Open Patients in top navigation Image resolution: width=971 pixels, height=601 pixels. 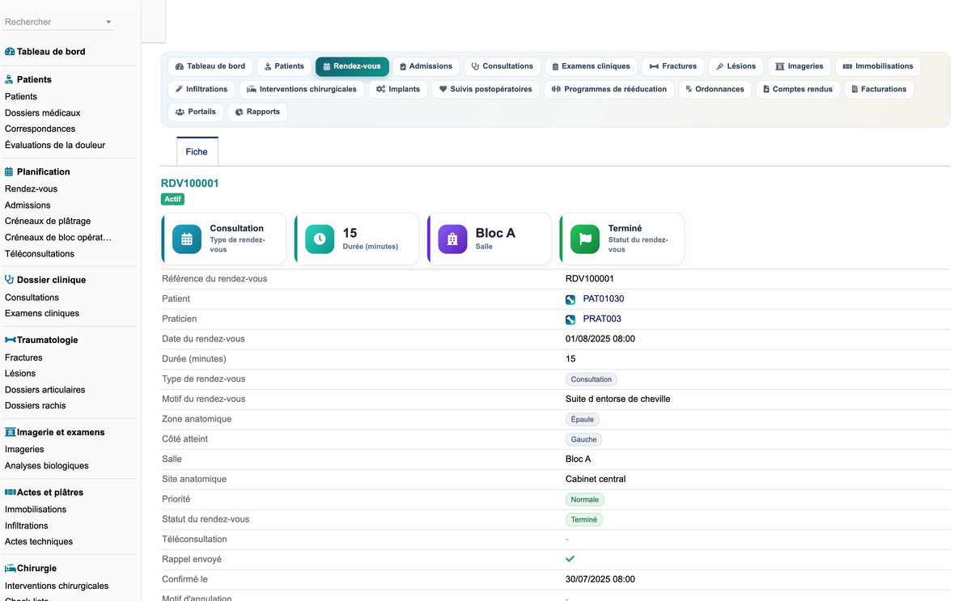284,66
